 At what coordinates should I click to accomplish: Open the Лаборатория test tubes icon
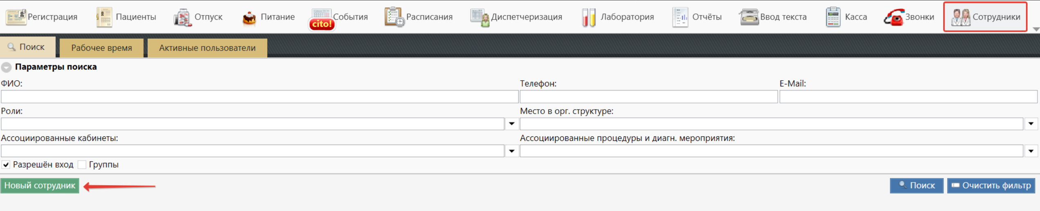click(x=588, y=18)
